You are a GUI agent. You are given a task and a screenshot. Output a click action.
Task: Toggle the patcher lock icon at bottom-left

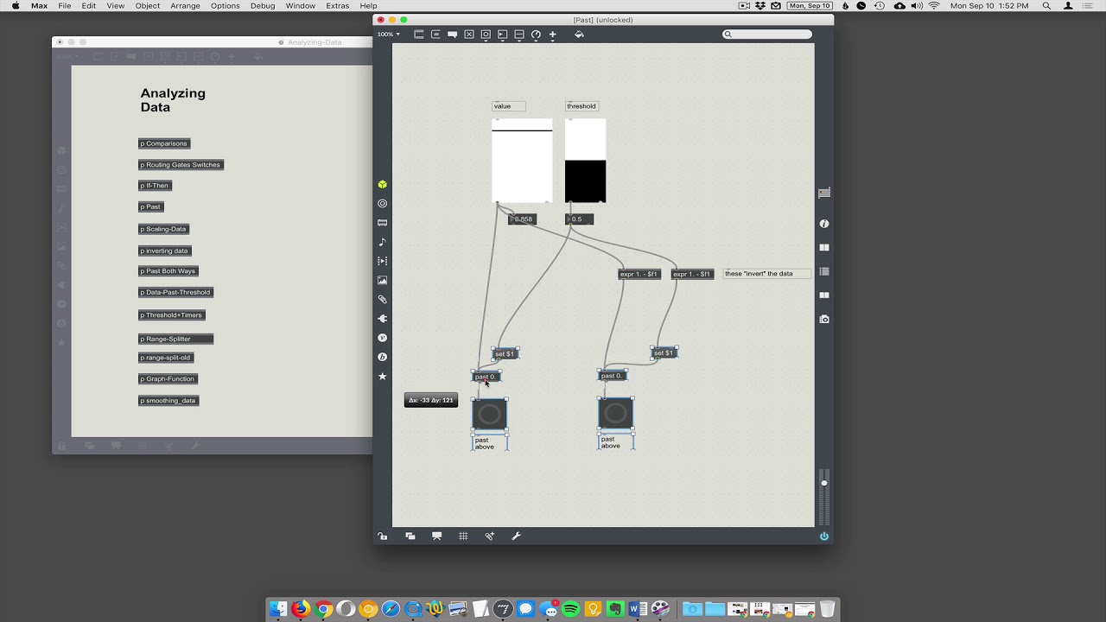(x=383, y=536)
